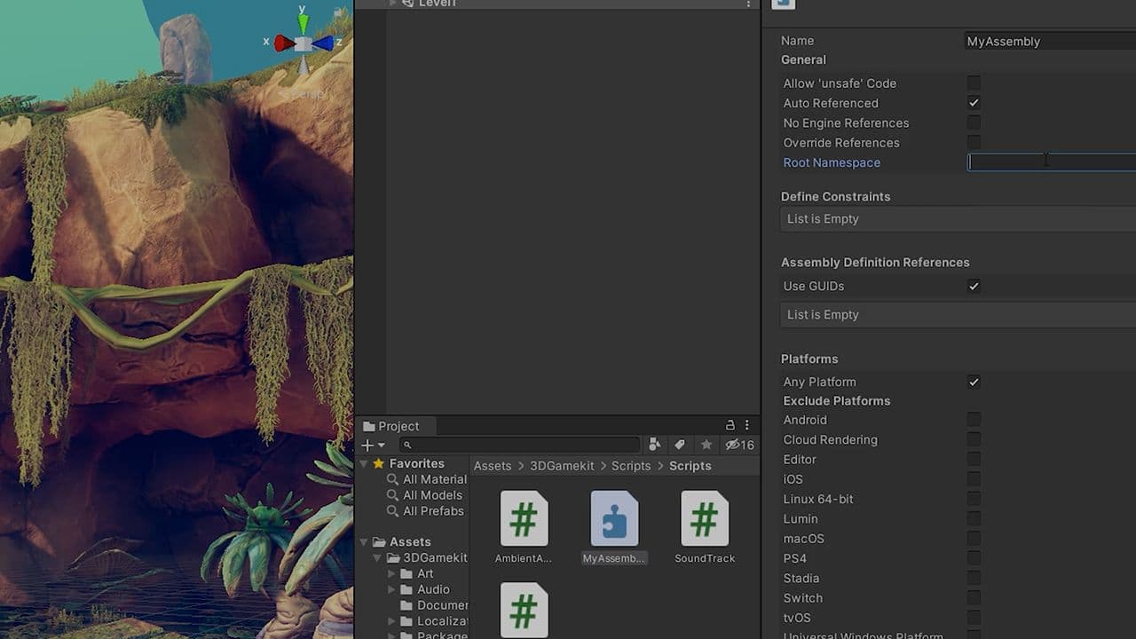The height and width of the screenshot is (639, 1136).
Task: Go to 3DGamekit in the breadcrumb path
Action: [561, 466]
